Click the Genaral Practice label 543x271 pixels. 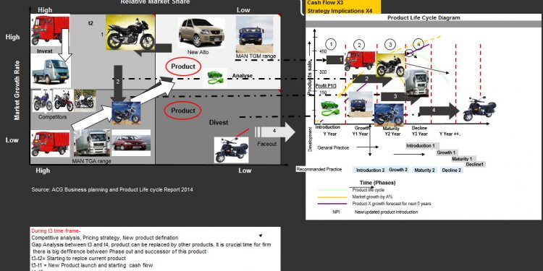point(333,147)
